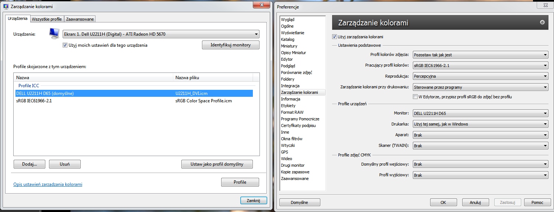Open the Urządzenie display dropdown
This screenshot has height=212, width=554.
tap(161, 34)
